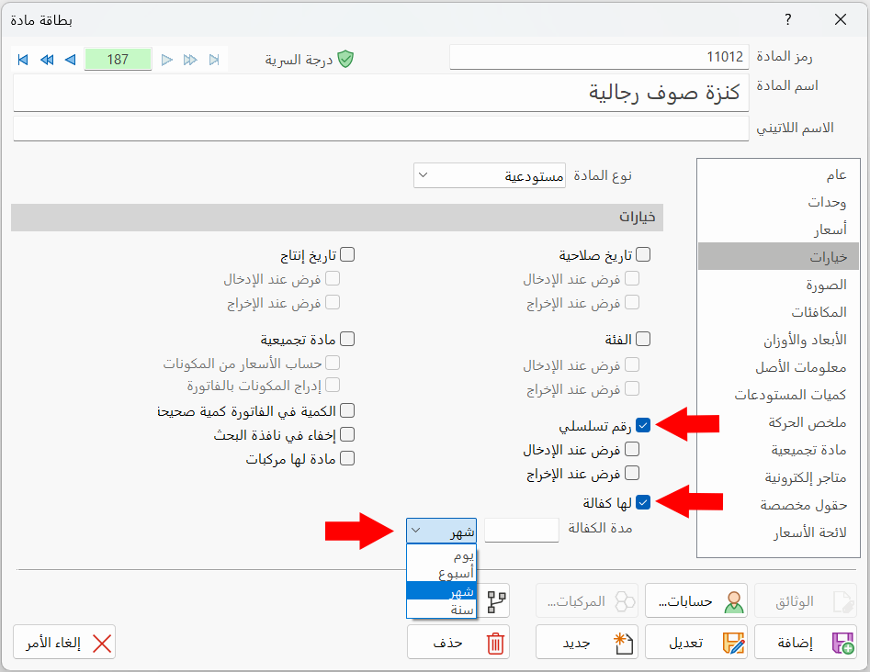Image resolution: width=870 pixels, height=672 pixels.
Task: Click إلغاء الأمر (cancel) button
Action: 64,642
